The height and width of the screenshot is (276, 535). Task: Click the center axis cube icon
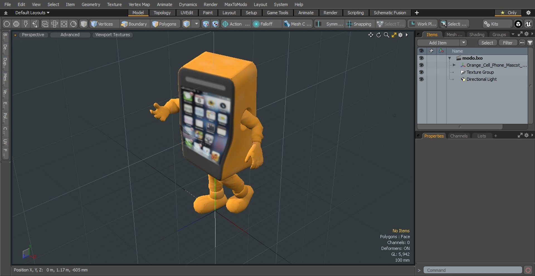click(206, 24)
